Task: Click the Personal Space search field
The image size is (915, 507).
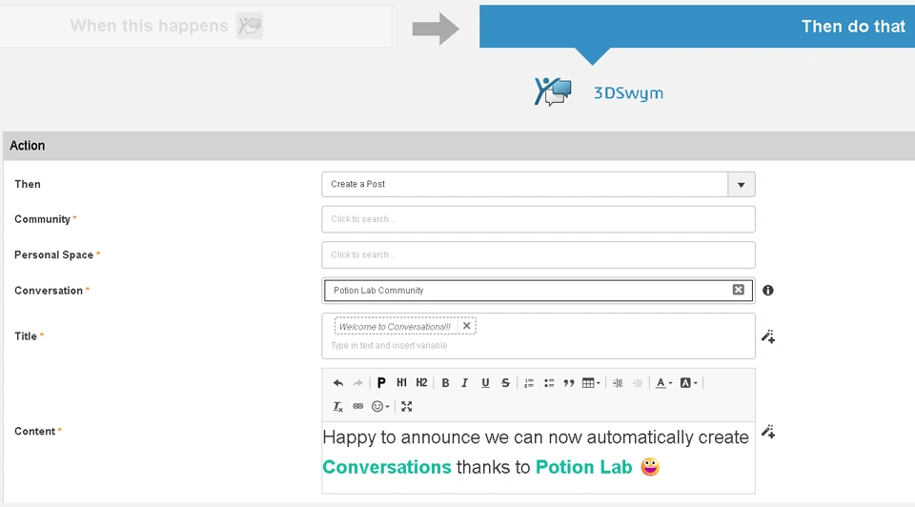Action: [x=538, y=255]
